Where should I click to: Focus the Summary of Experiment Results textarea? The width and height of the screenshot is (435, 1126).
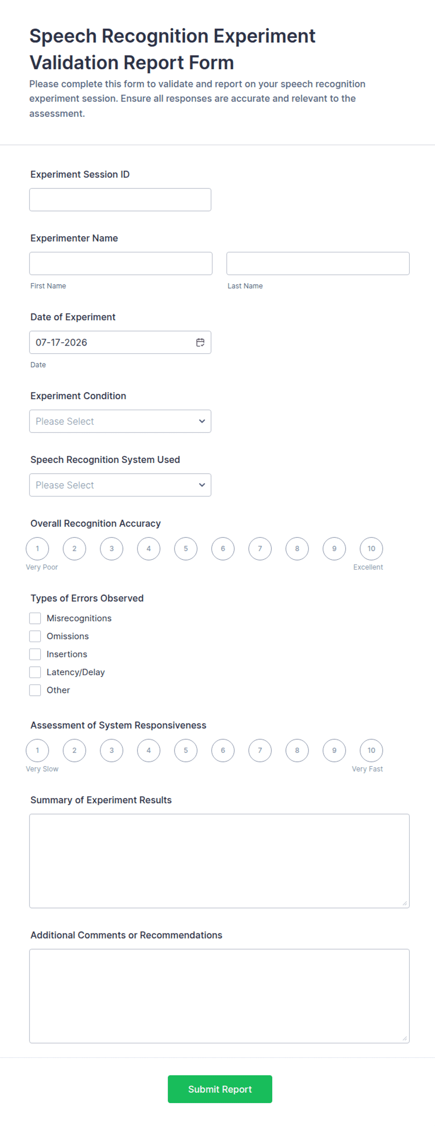219,861
